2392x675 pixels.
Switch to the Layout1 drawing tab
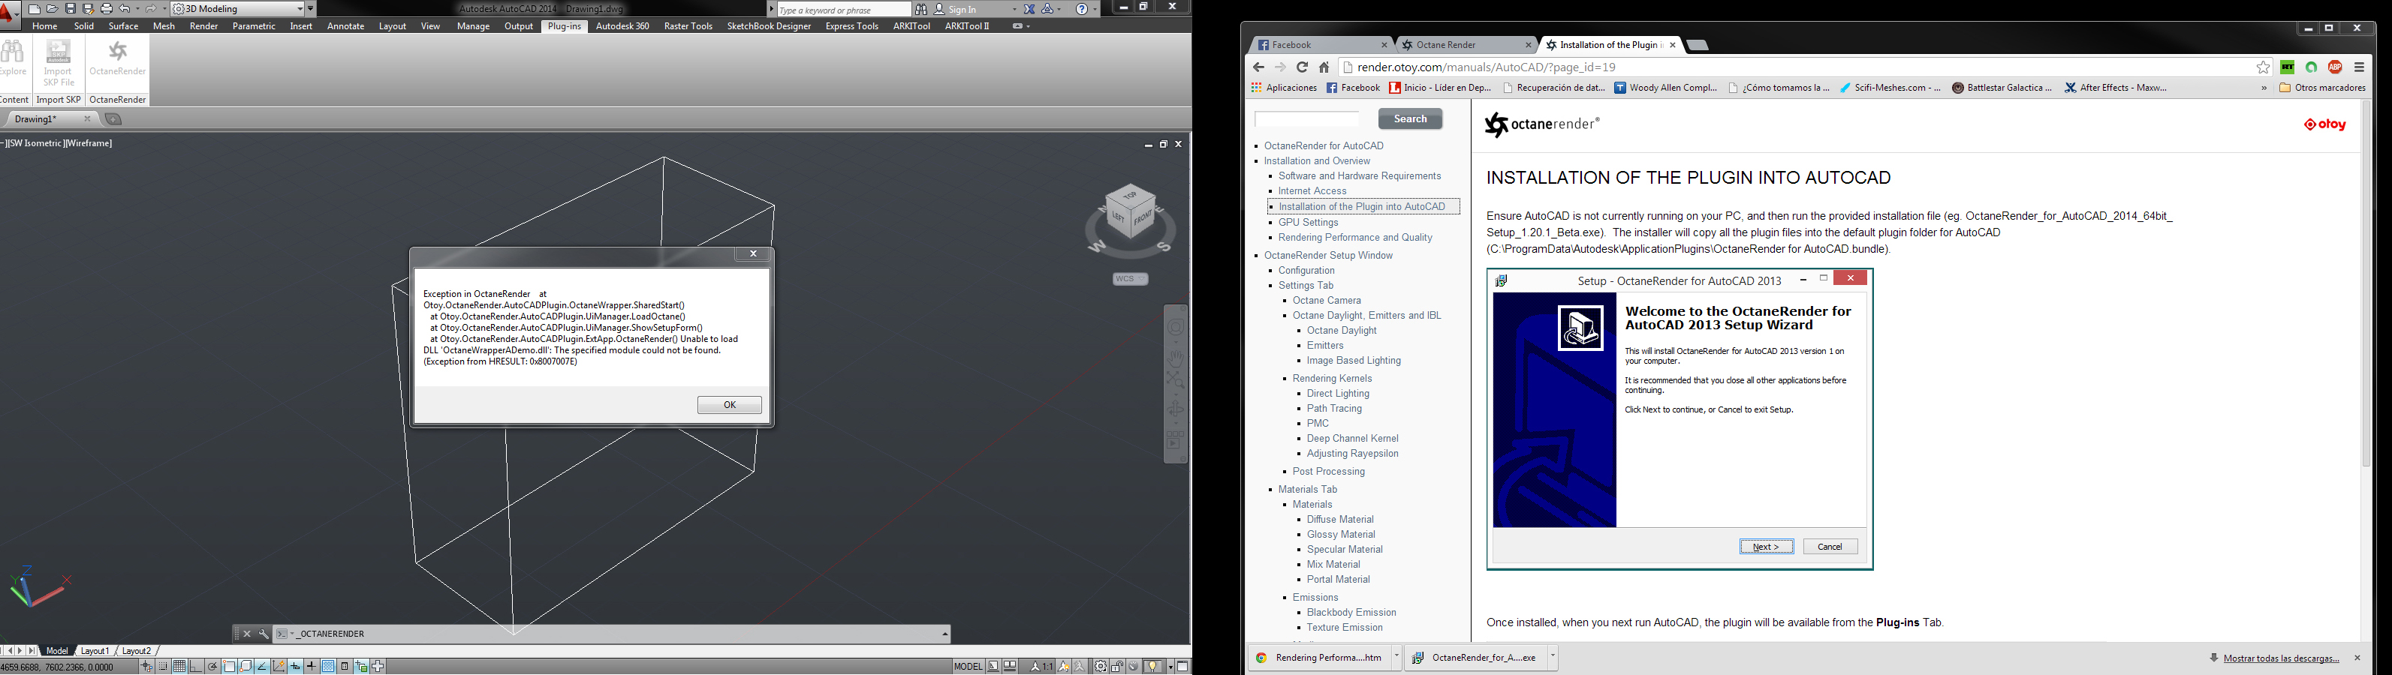point(95,651)
